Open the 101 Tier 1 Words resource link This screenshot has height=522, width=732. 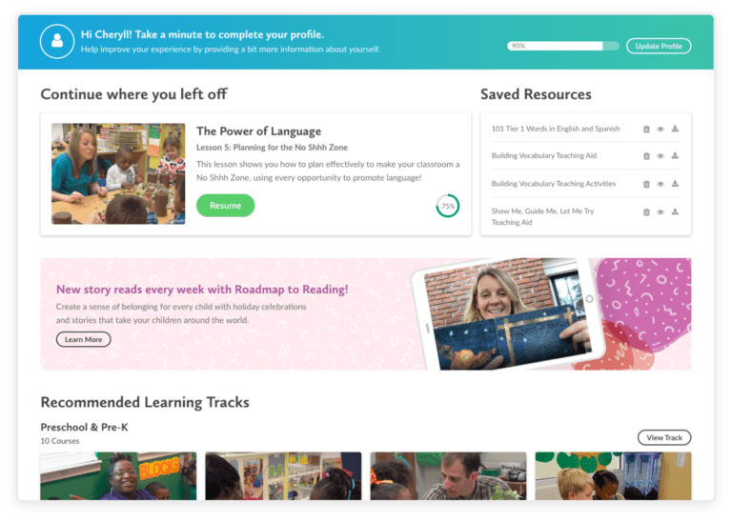(556, 129)
